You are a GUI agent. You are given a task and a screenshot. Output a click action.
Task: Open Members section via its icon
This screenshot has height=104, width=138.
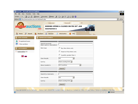35,34
